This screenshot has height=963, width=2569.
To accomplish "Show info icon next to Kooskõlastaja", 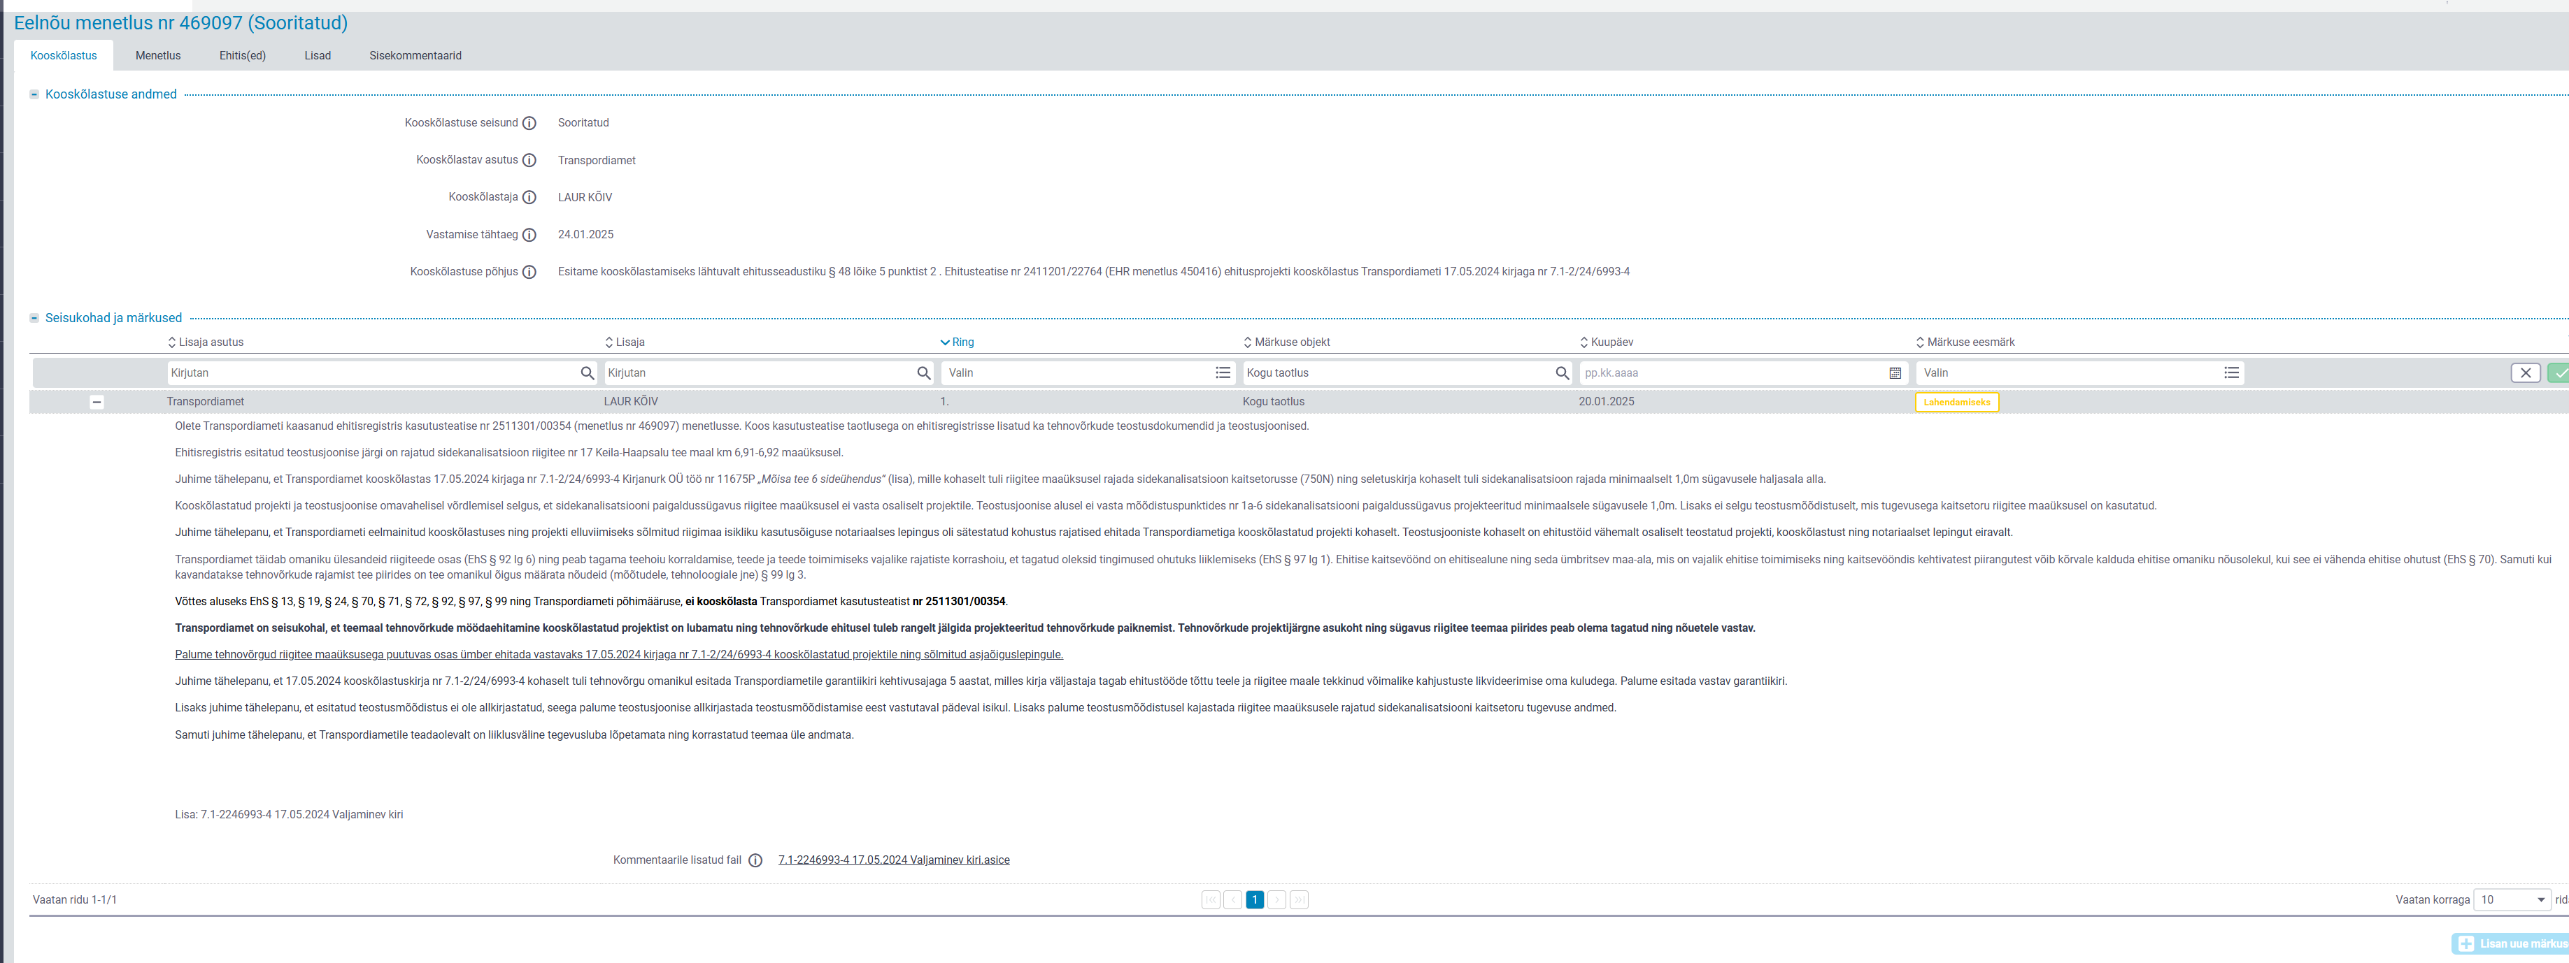I will 529,197.
